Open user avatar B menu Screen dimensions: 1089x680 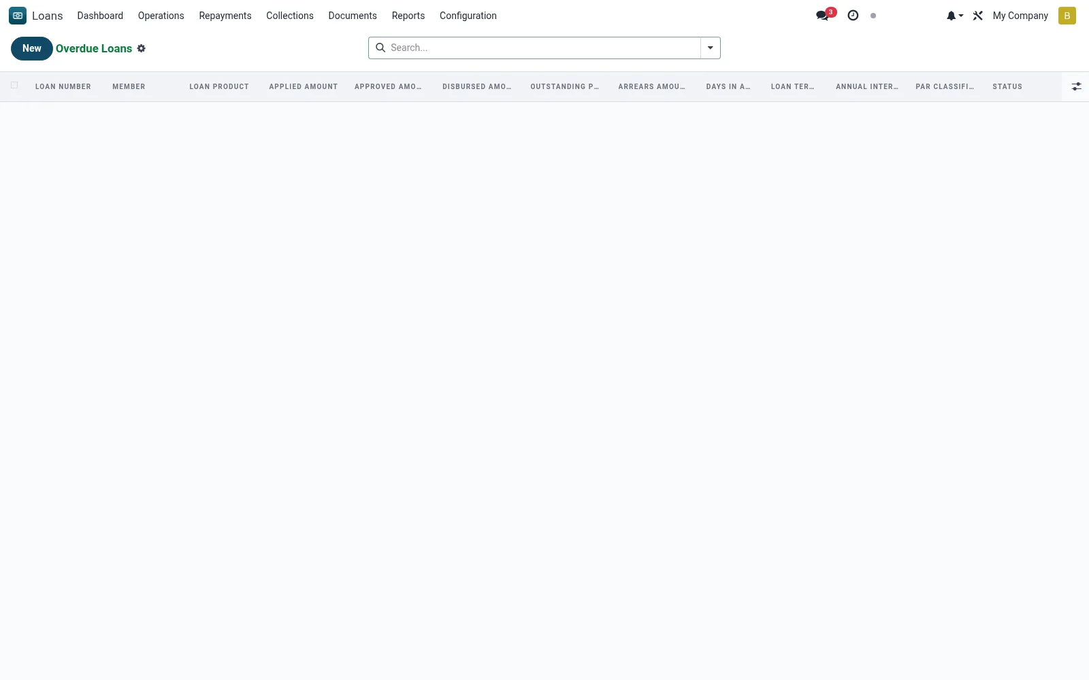click(x=1067, y=16)
